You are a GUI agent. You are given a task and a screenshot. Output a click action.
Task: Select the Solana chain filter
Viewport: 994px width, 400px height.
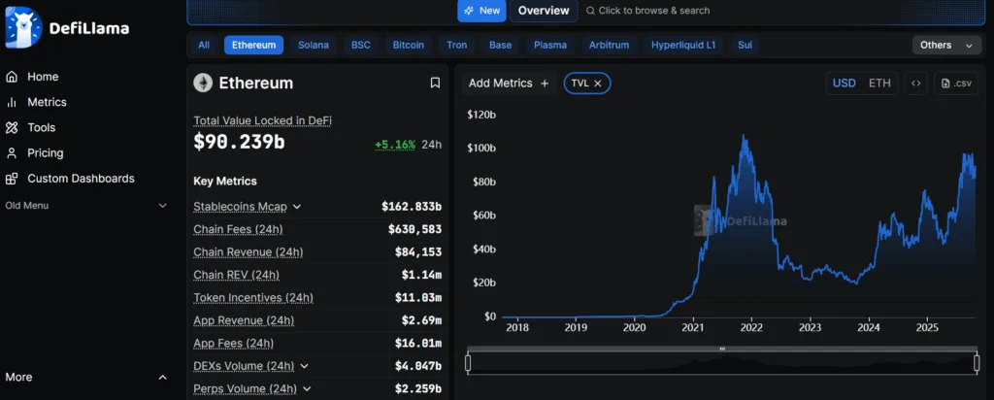313,45
